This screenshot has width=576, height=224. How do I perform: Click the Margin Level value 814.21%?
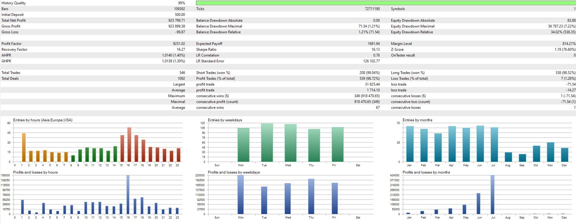pos(569,44)
